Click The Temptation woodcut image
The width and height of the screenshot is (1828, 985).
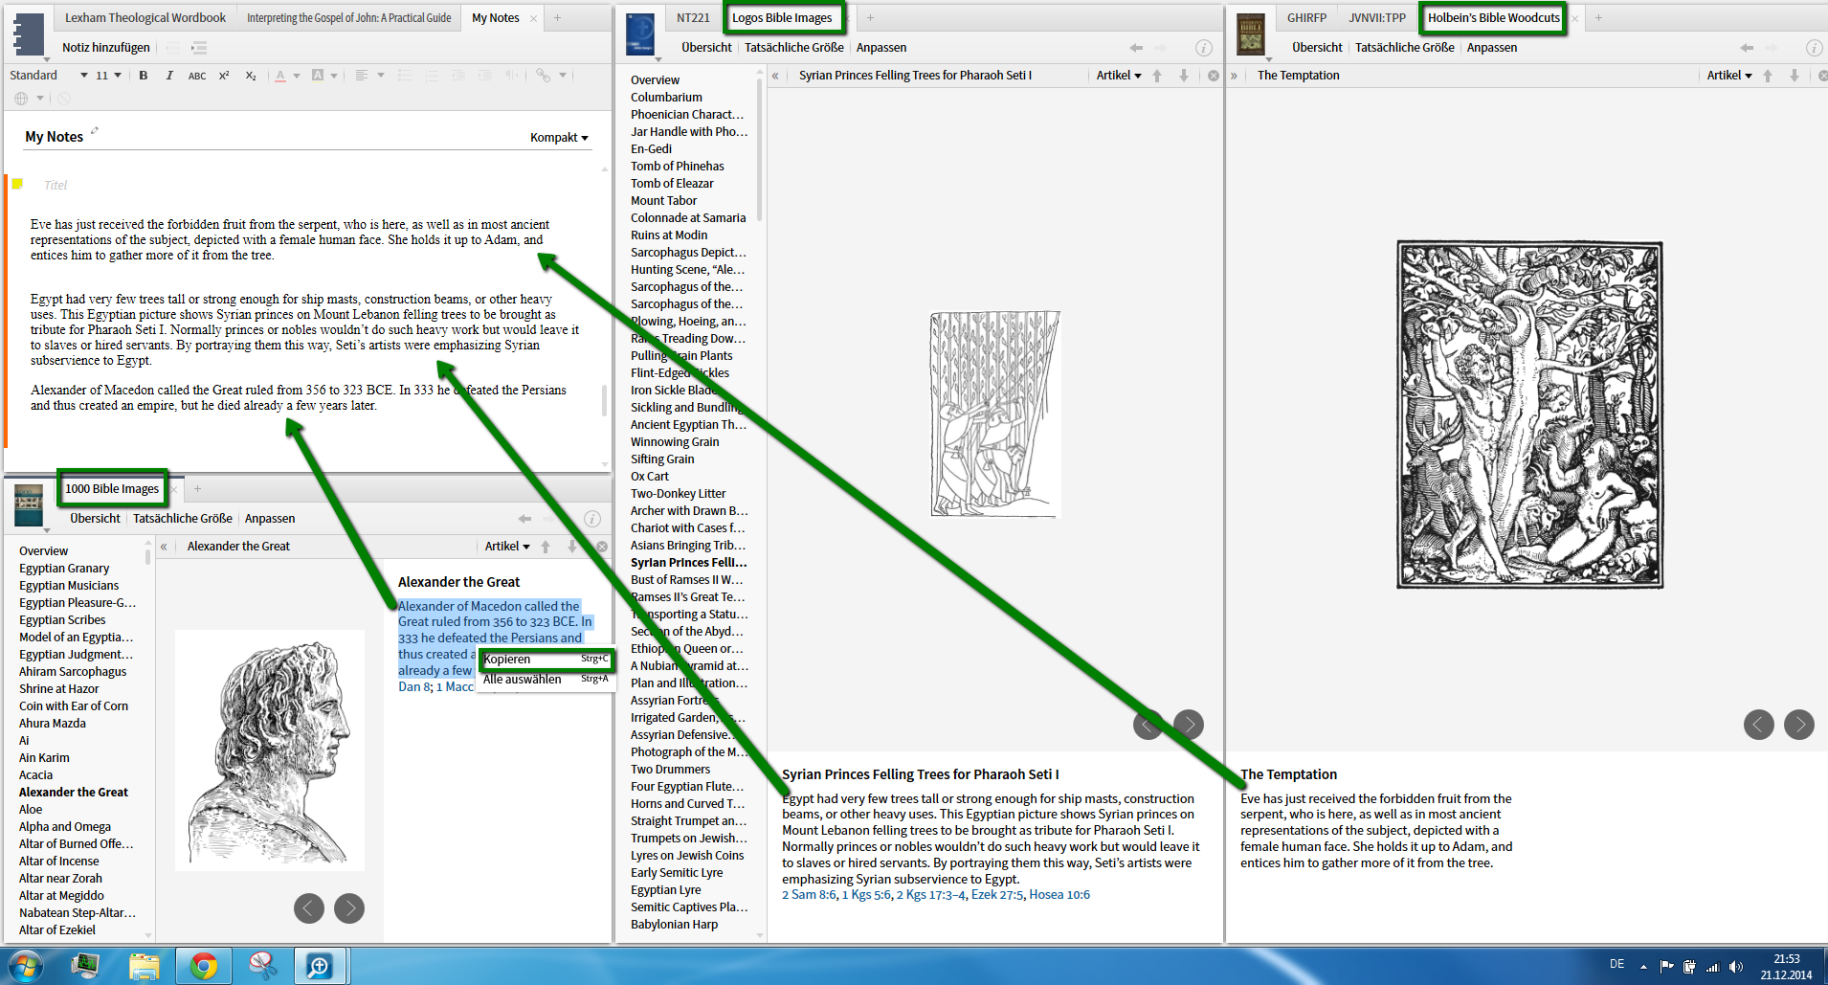tap(1529, 414)
